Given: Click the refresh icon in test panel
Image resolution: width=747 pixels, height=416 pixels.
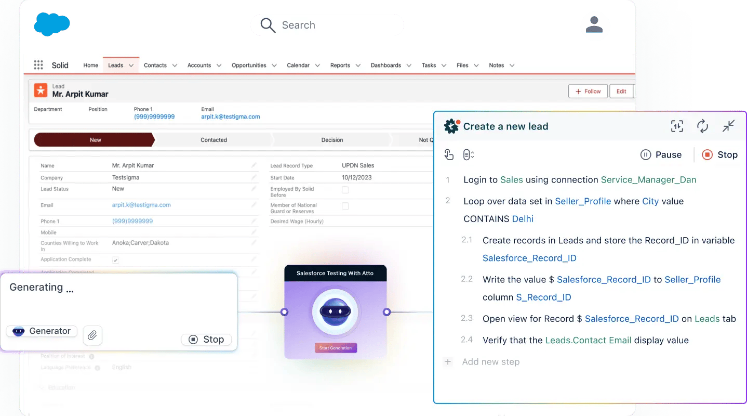Looking at the screenshot, I should (x=702, y=126).
